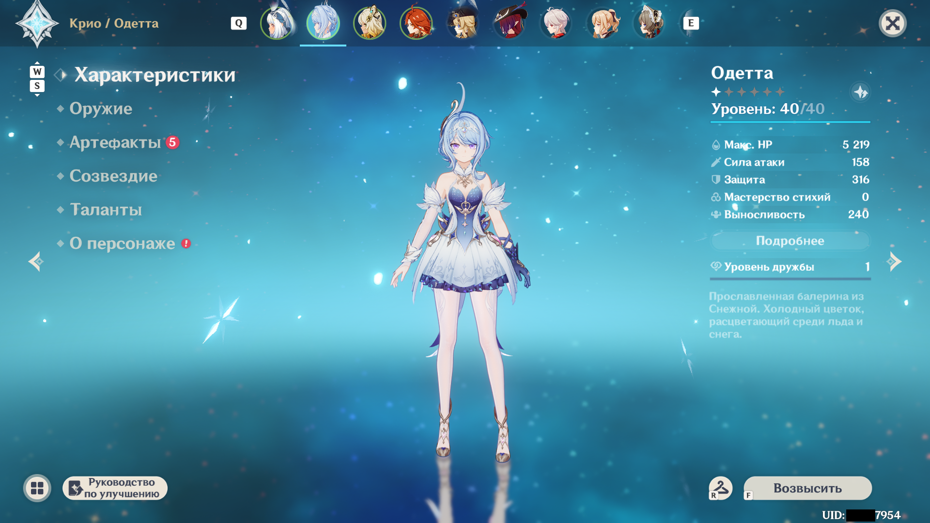Image resolution: width=930 pixels, height=523 pixels.
Task: Click the Макс. HP stat row
Action: [790, 145]
